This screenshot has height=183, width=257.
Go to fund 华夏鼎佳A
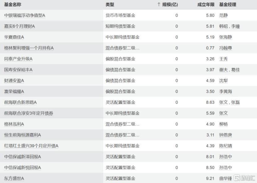pos(14,37)
